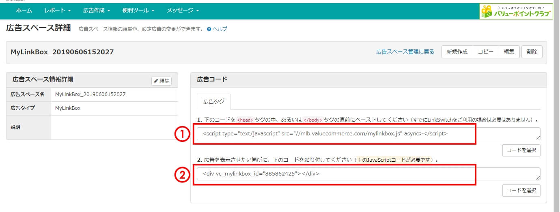Viewport: 560px width, 212px height.
Task: Click the script tag code textarea
Action: (x=368, y=134)
